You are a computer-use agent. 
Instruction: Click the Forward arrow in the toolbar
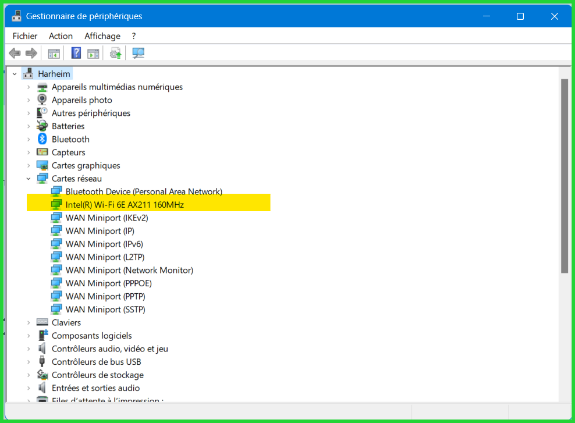(x=31, y=54)
